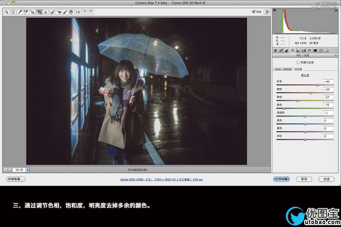341x227 pixels.
Task: Click the 蓝色 blue luminance slider handle
Action: coord(305,124)
